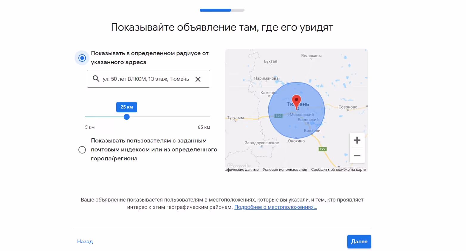Select the postal code or city/region radio button

82,150
